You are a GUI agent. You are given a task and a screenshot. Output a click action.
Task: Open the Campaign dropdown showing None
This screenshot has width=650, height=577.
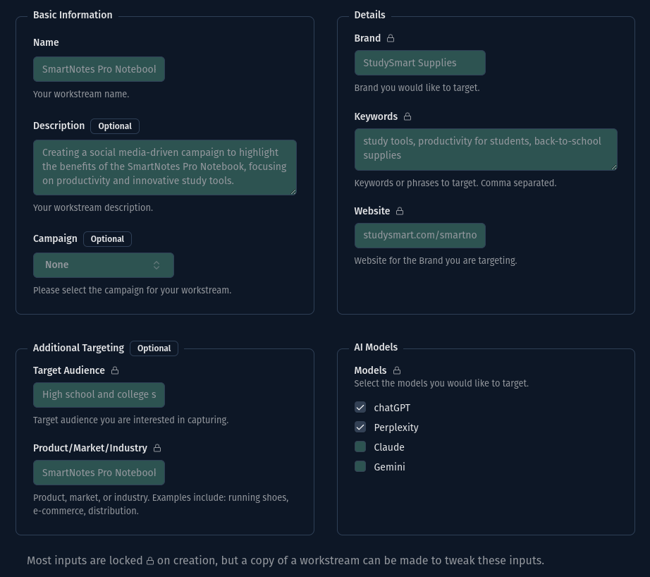coord(103,265)
